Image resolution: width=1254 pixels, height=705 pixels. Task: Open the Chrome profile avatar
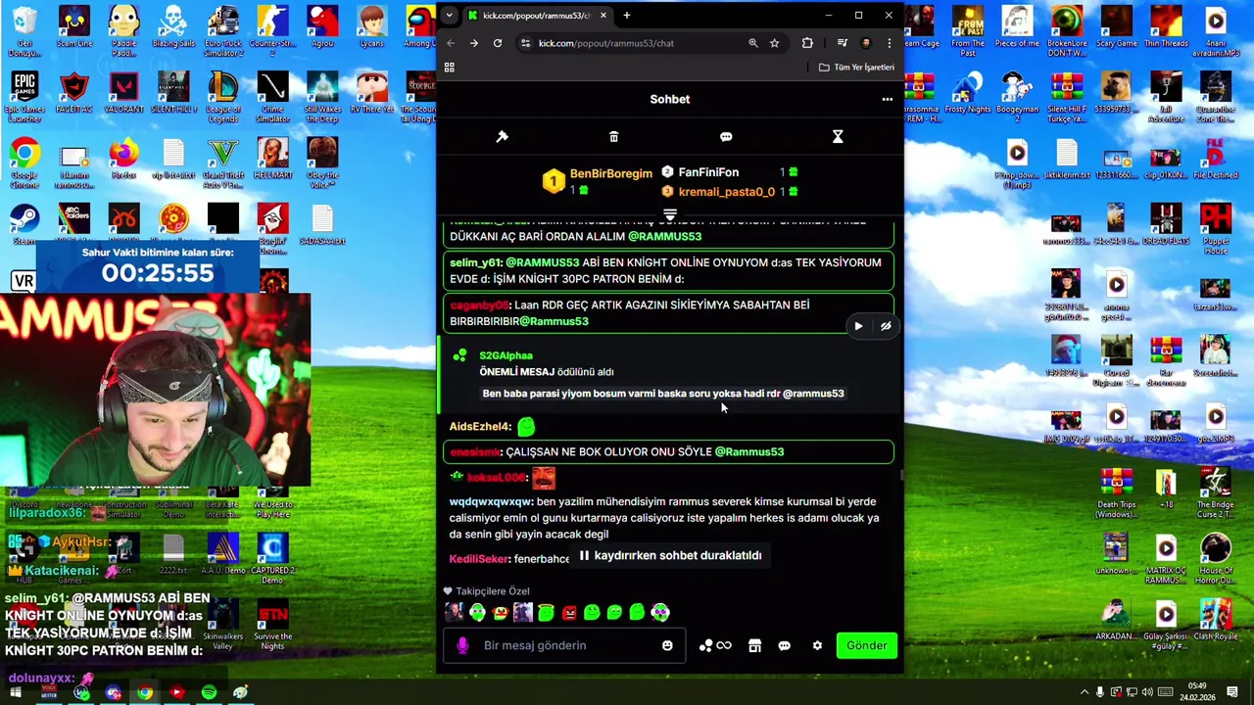[865, 43]
